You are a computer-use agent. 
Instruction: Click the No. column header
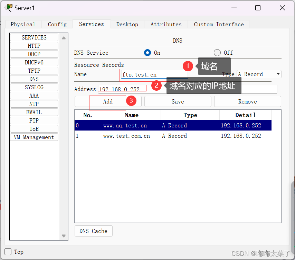click(88, 115)
